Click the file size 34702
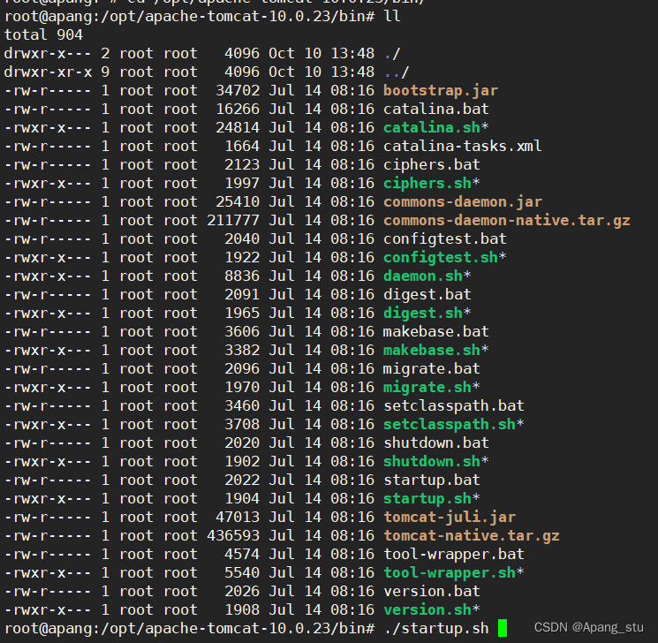Image resolution: width=658 pixels, height=643 pixels. [x=238, y=91]
